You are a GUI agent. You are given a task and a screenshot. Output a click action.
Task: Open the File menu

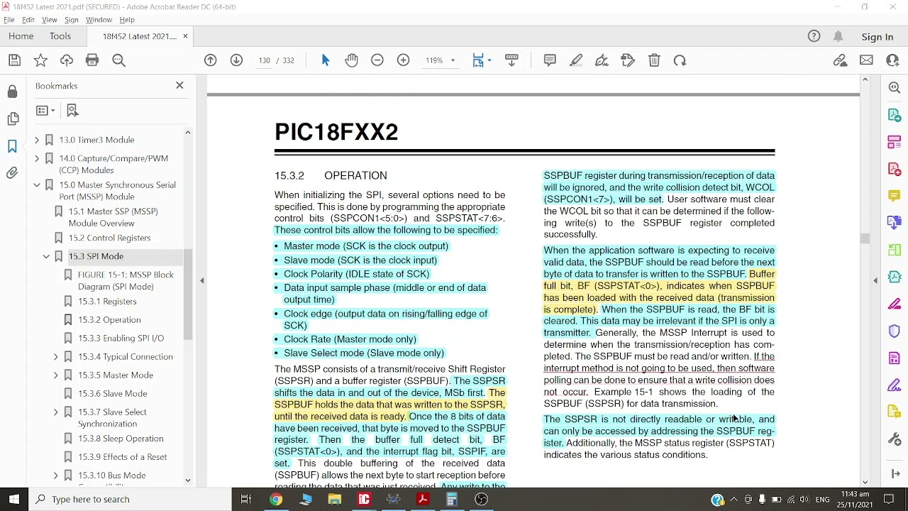pyautogui.click(x=9, y=20)
